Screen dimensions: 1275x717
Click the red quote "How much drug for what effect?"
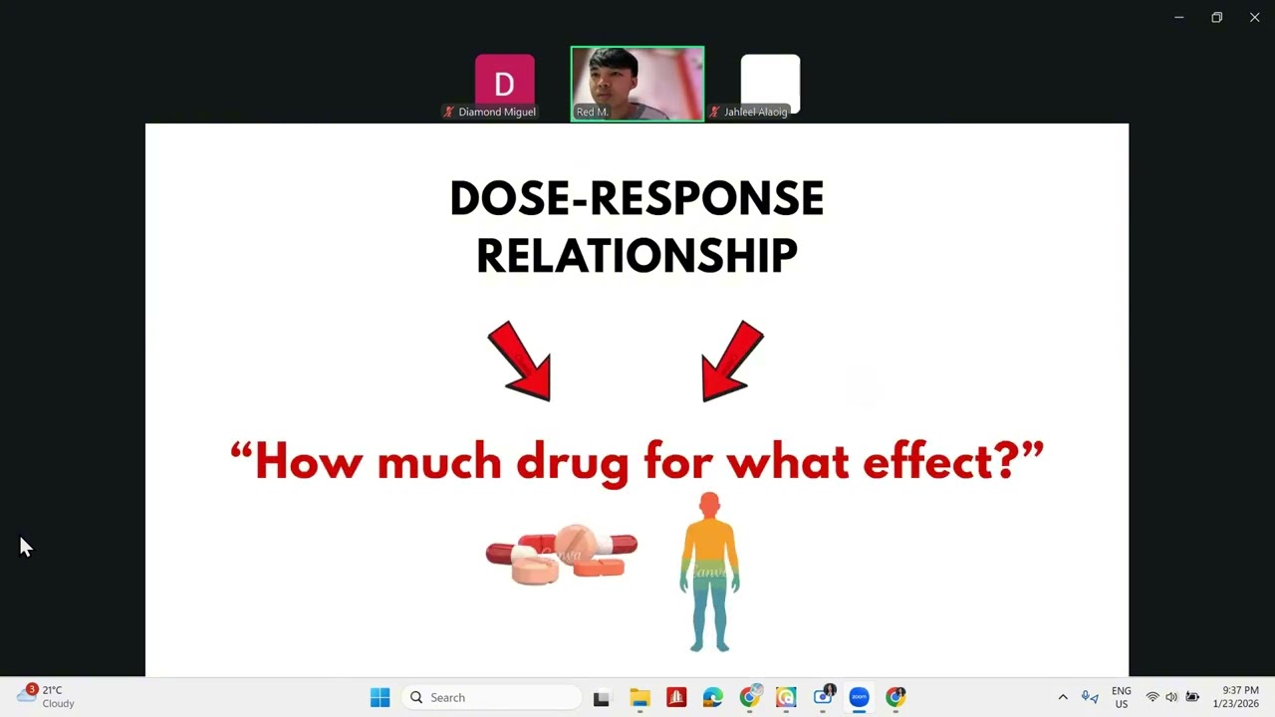(x=637, y=462)
